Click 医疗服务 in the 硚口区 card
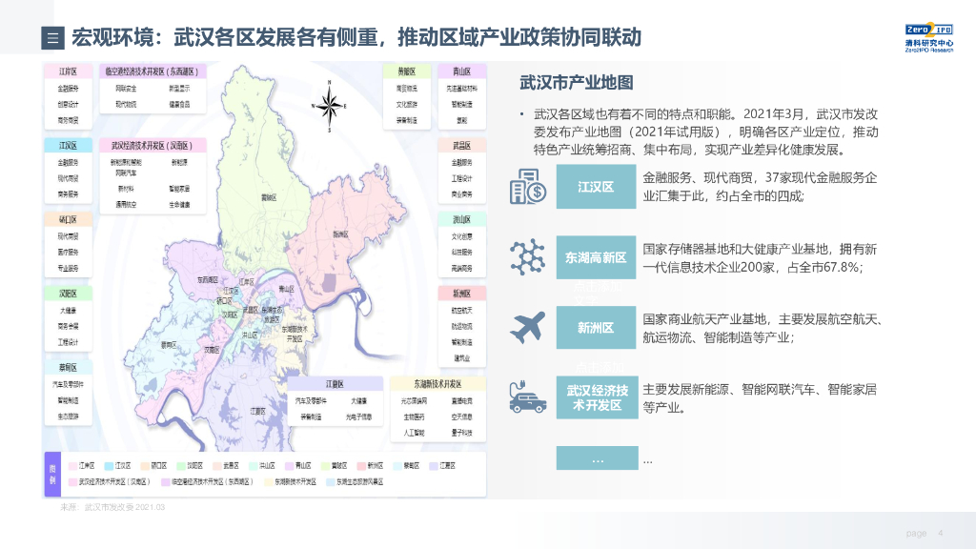This screenshot has width=976, height=549. pyautogui.click(x=68, y=252)
